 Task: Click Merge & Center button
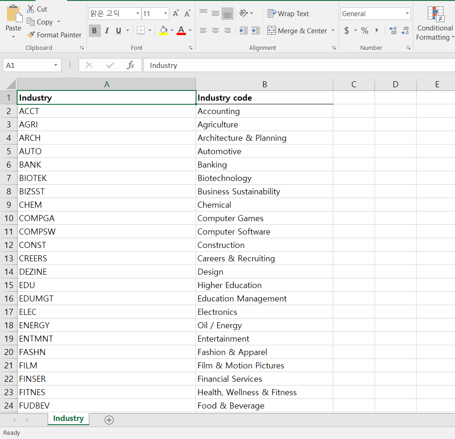pos(297,30)
